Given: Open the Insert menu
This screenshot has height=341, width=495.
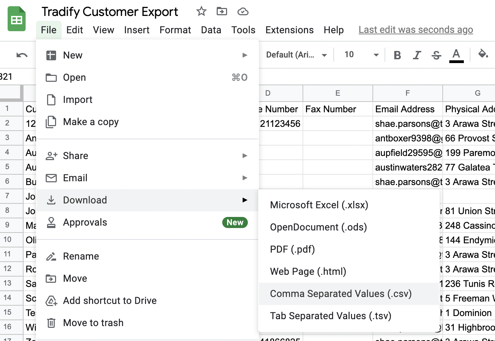Looking at the screenshot, I should (137, 30).
